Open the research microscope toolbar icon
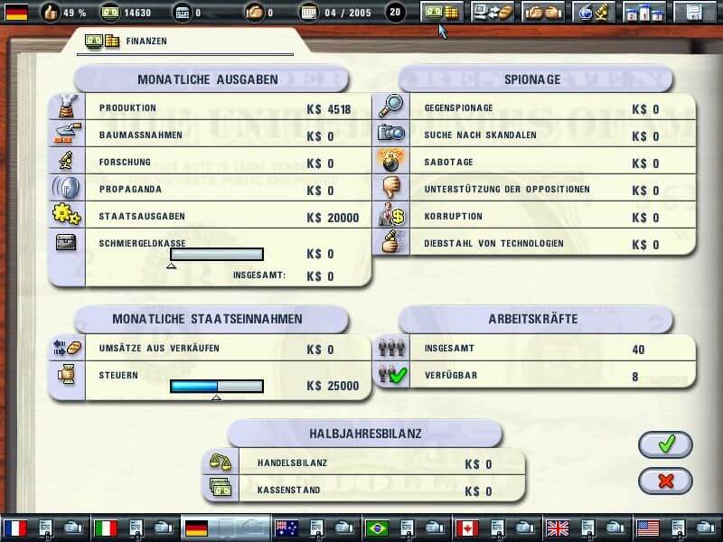The image size is (723, 542). point(594,13)
